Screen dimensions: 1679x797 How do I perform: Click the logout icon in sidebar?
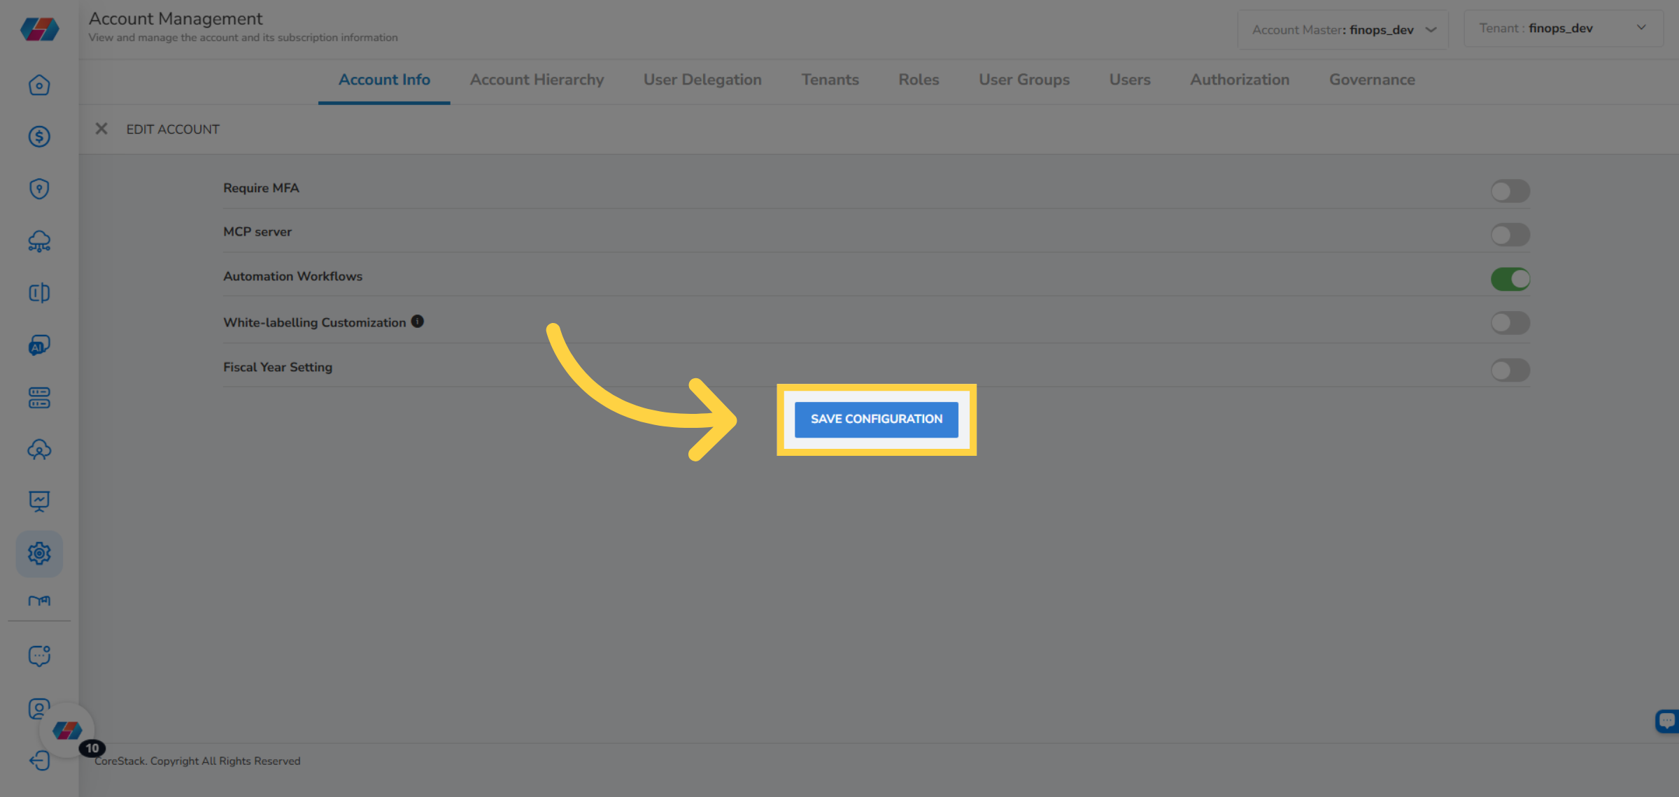[39, 761]
